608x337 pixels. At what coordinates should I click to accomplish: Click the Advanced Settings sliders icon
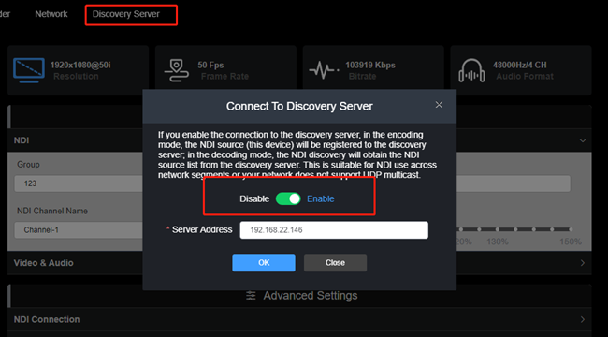(251, 296)
